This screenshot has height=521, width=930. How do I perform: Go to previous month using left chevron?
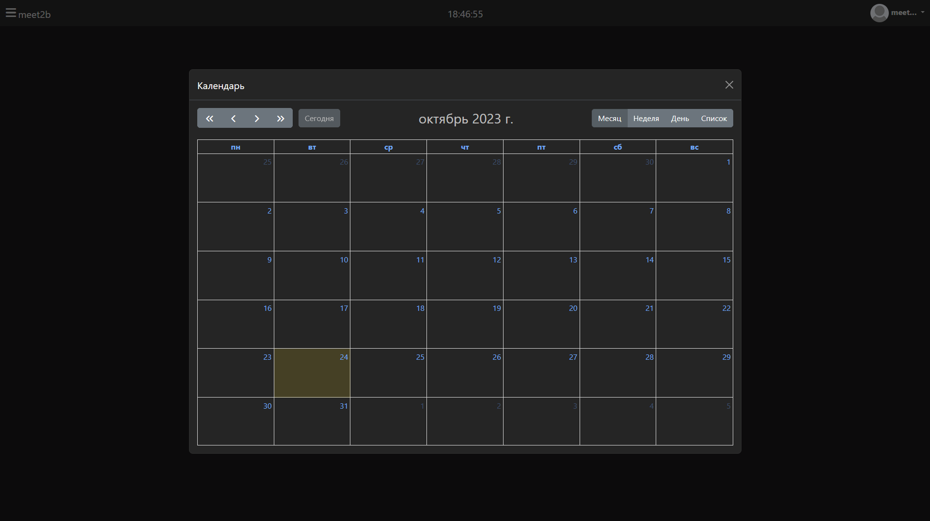pyautogui.click(x=233, y=119)
